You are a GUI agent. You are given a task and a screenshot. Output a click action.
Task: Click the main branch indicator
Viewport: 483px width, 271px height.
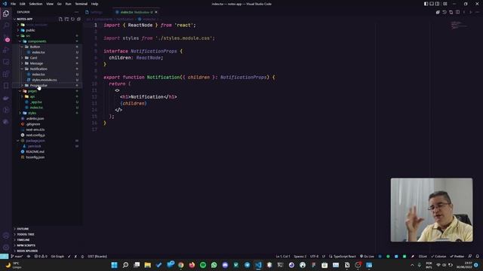click(x=17, y=256)
